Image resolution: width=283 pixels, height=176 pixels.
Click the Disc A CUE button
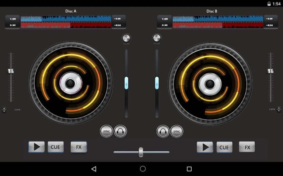56,147
